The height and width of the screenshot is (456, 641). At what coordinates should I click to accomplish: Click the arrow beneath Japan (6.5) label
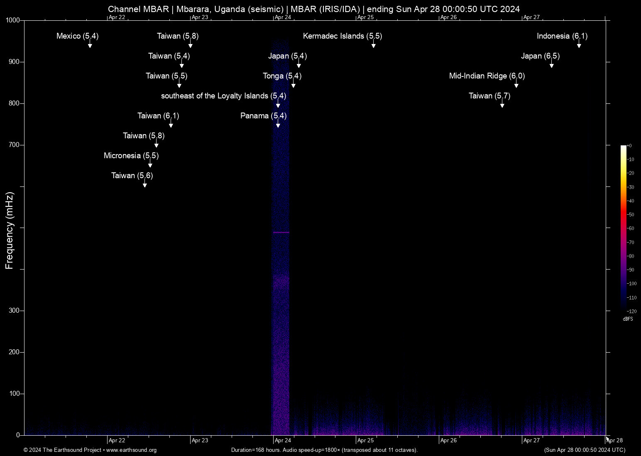(551, 65)
